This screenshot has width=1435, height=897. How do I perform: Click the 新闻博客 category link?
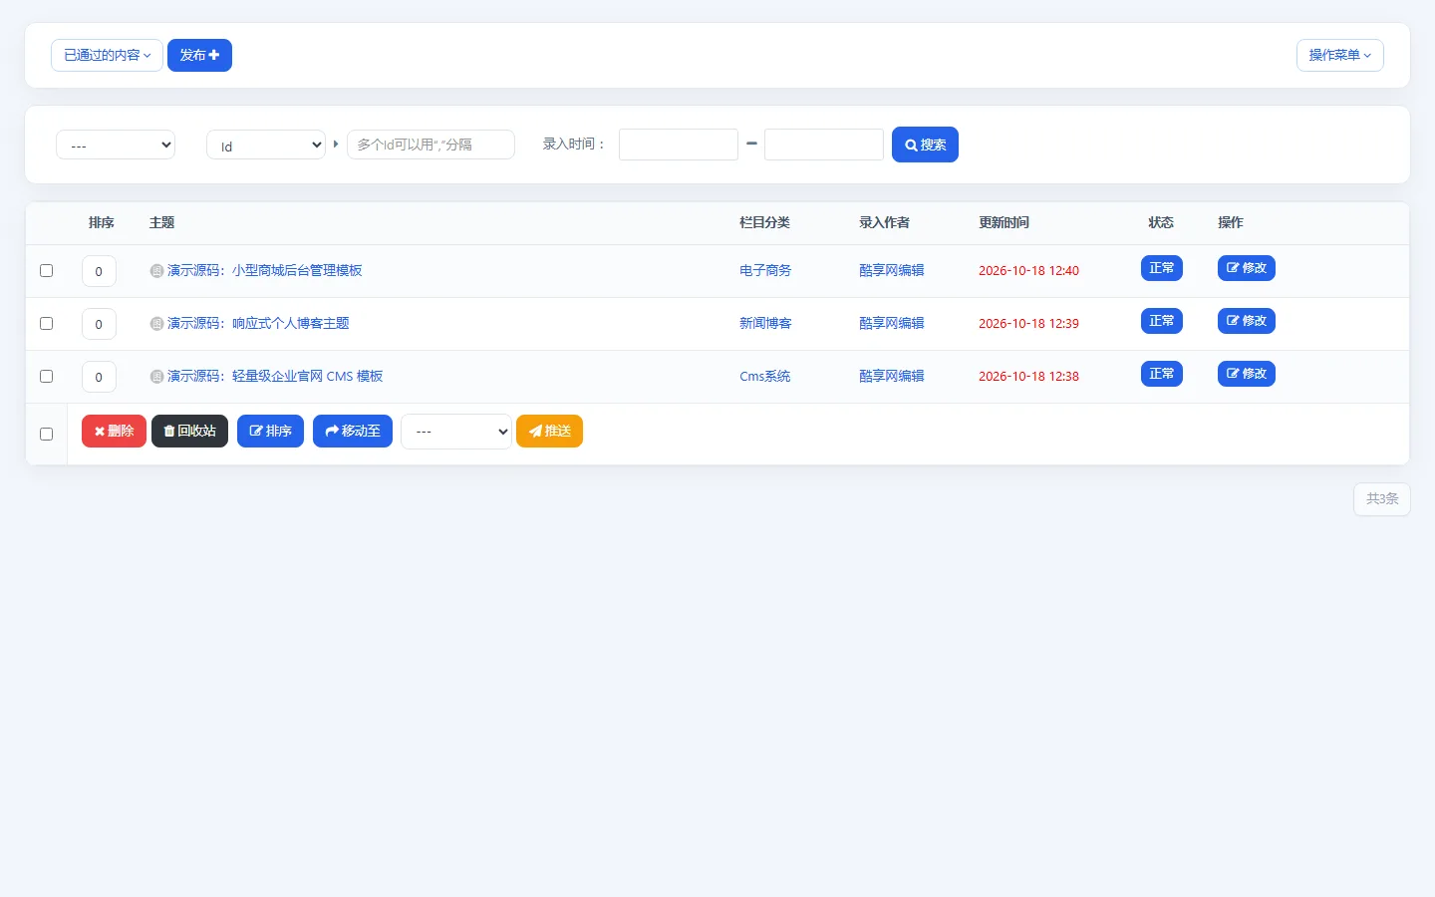coord(765,324)
